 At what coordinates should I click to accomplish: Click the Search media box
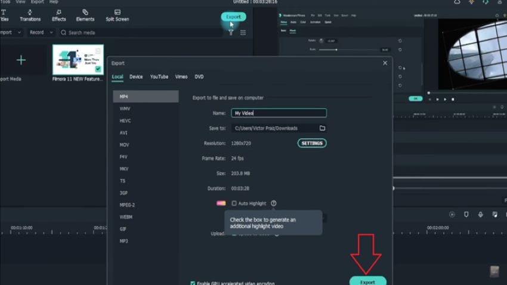pos(141,33)
